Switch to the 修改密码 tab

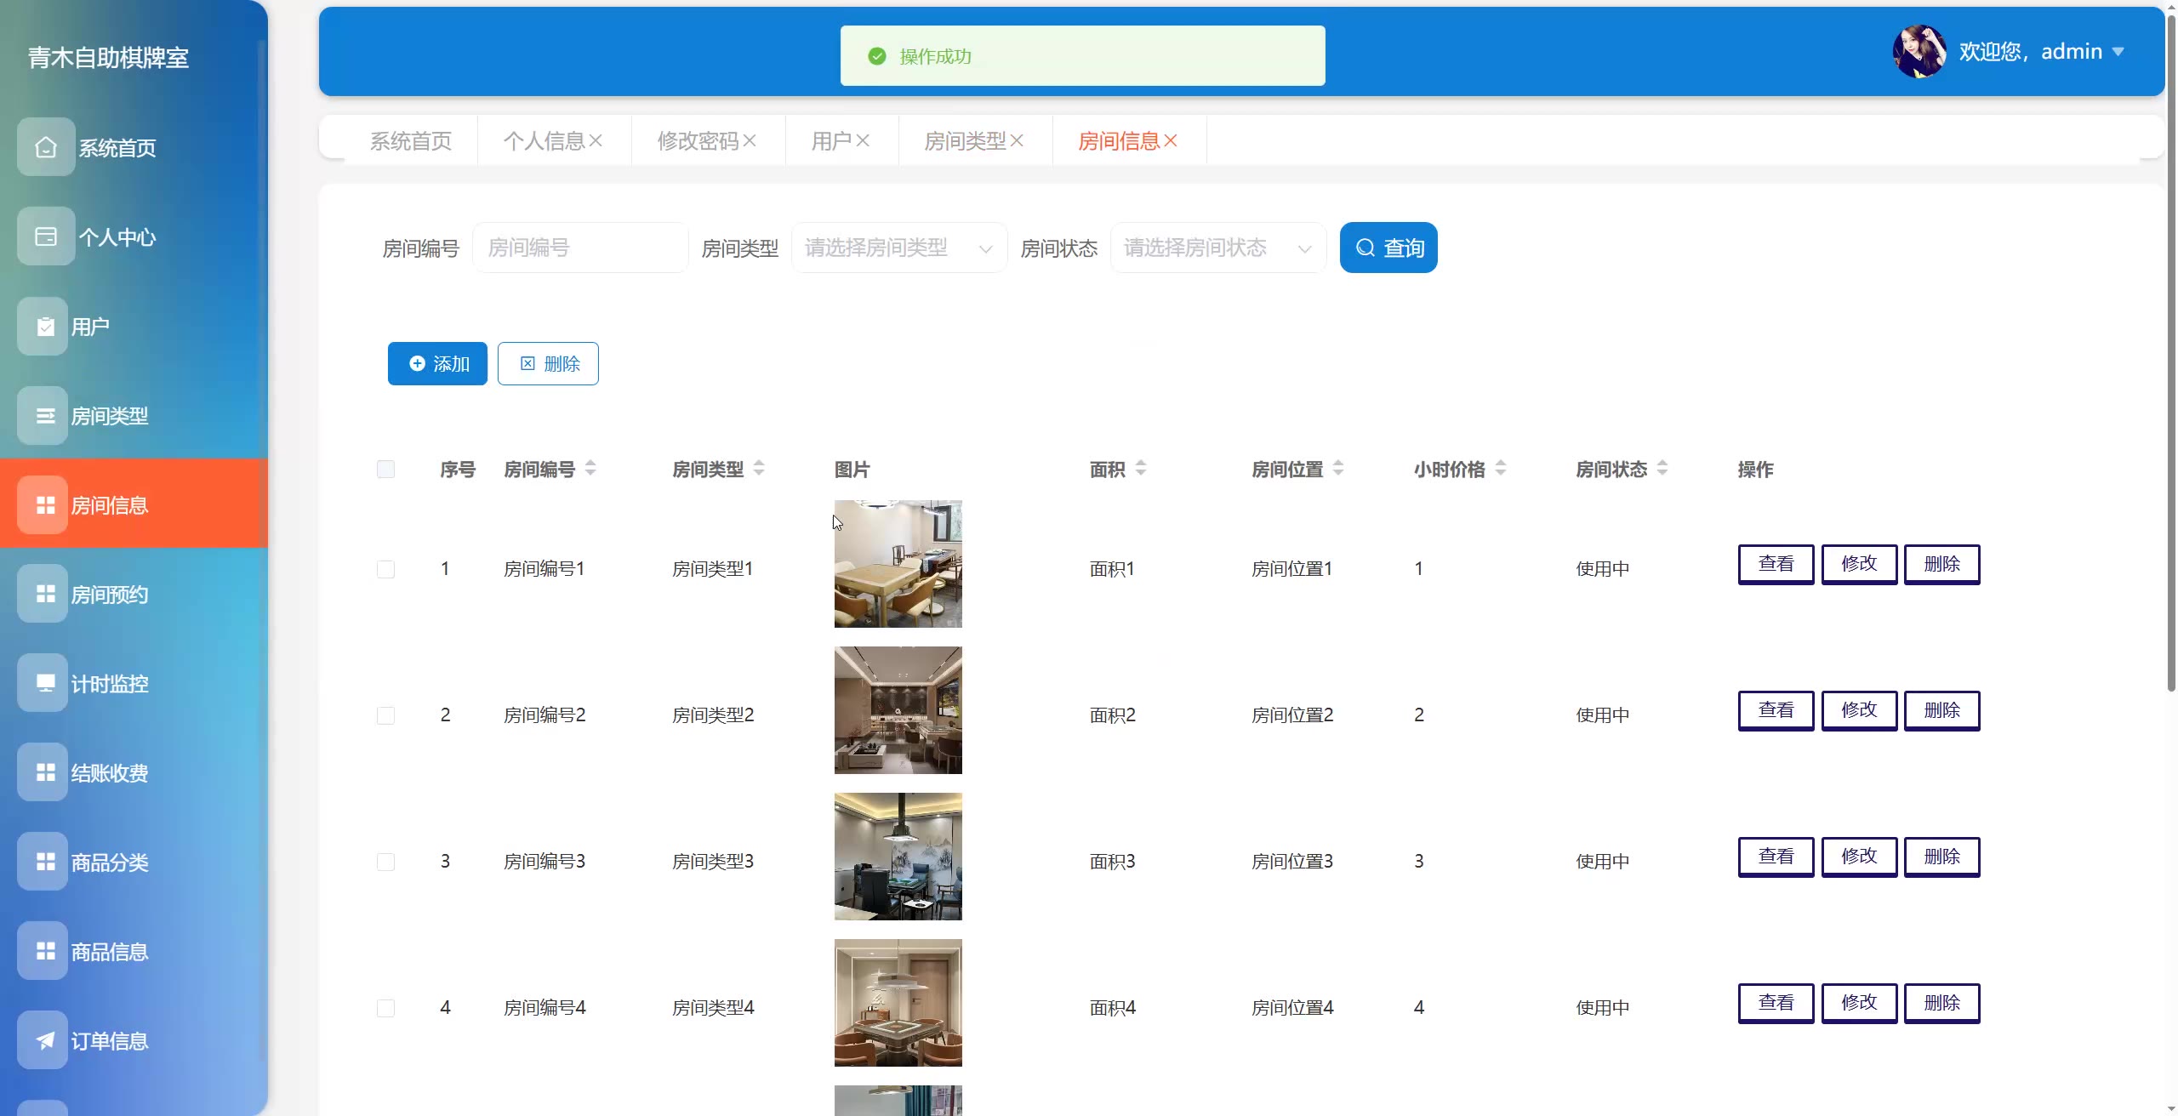(697, 140)
